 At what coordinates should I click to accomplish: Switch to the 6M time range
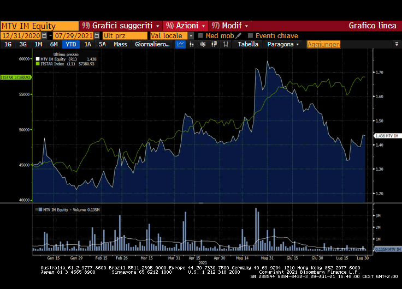(54, 45)
